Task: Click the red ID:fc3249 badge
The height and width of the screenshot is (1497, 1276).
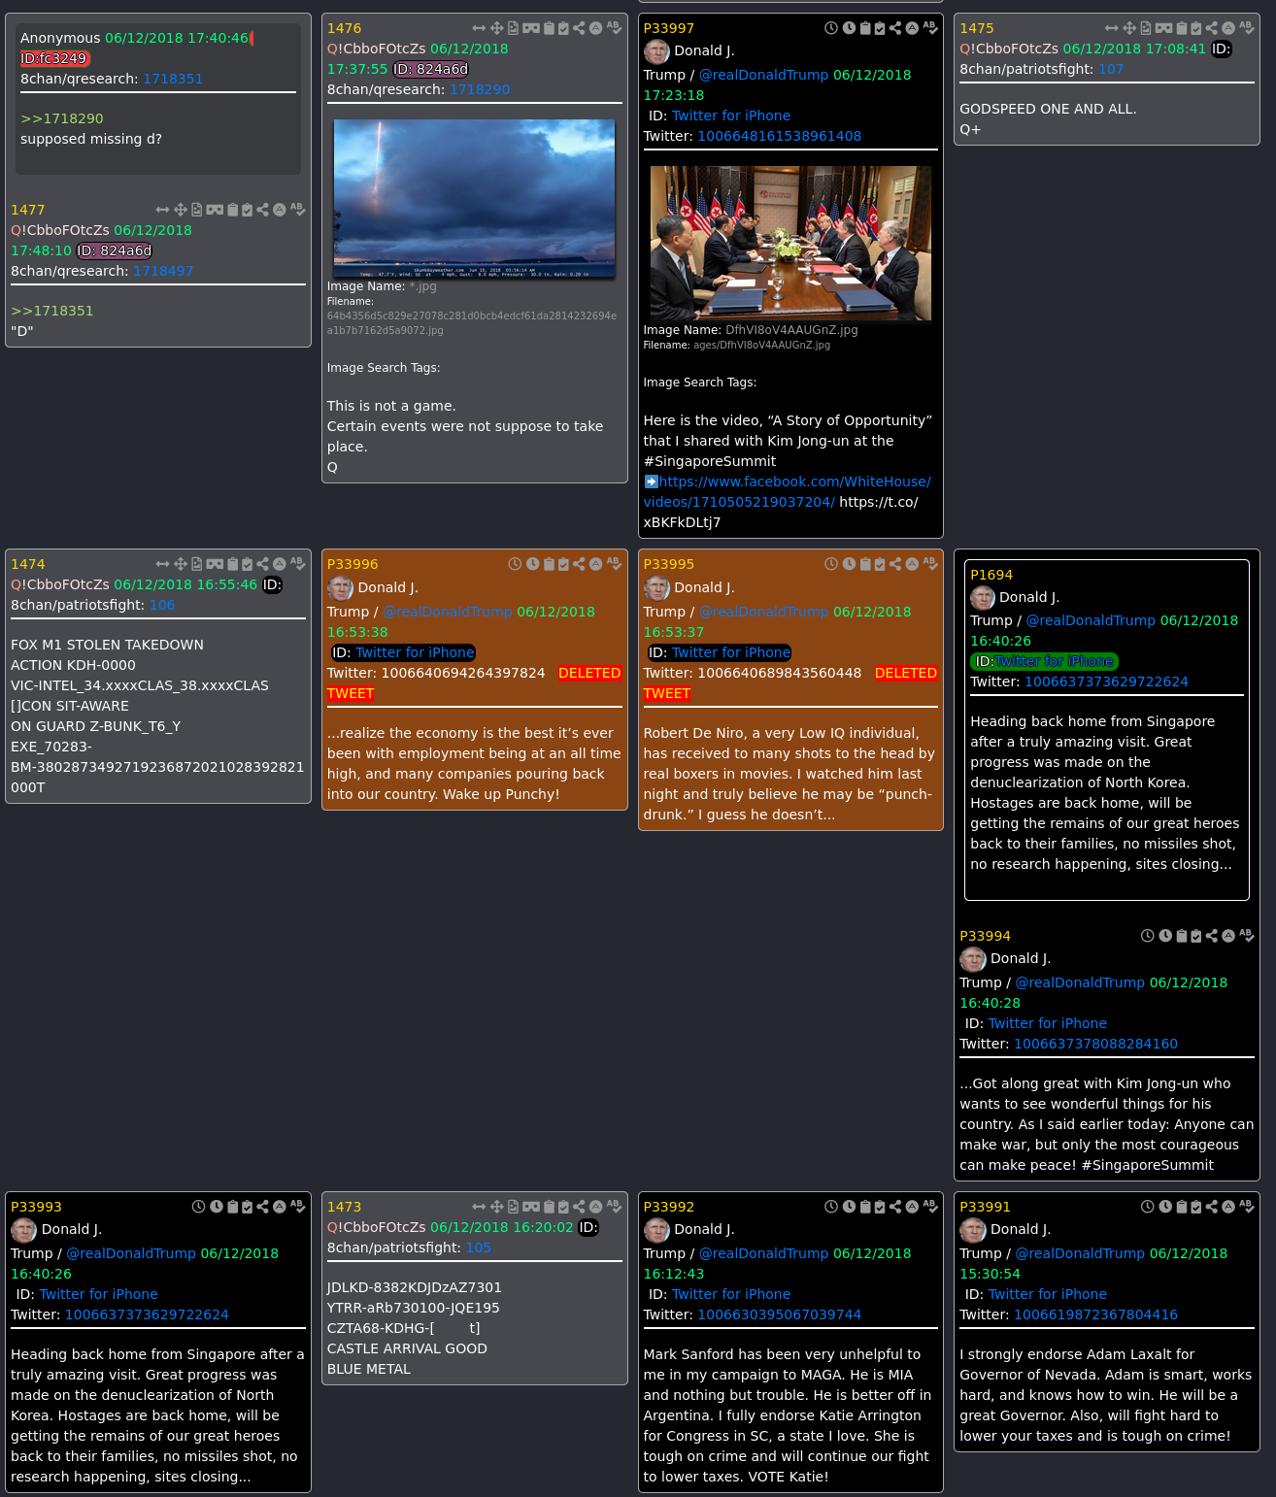Action: pos(54,58)
